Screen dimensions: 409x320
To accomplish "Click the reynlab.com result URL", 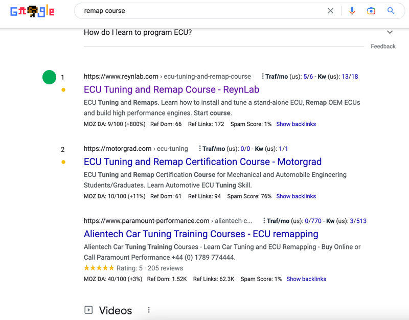I will pyautogui.click(x=167, y=76).
